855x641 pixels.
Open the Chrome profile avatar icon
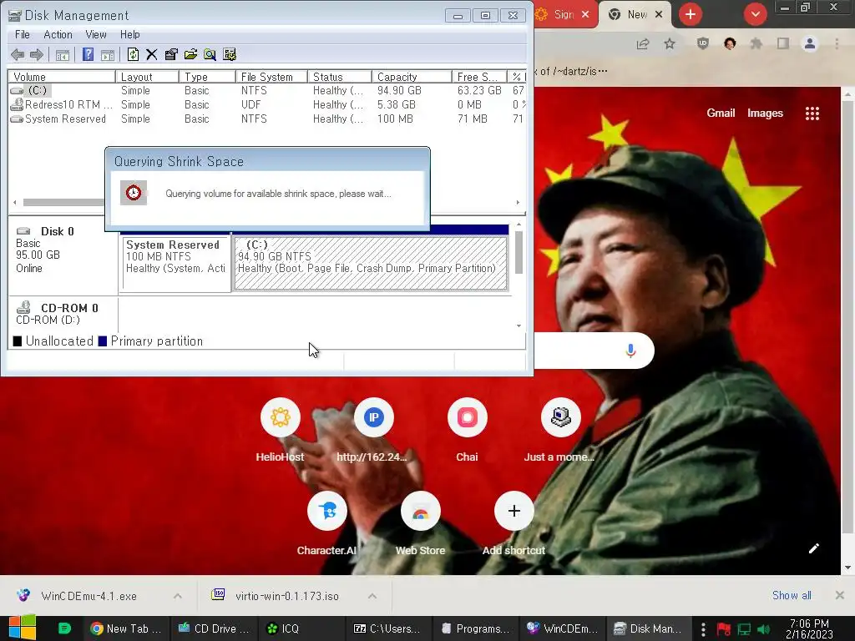(x=810, y=44)
